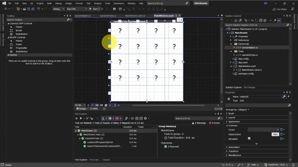Toggle the total tests flask filter
Image resolution: width=298 pixels, height=167 pixels.
[x=104, y=119]
